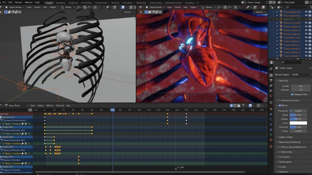Image resolution: width=312 pixels, height=175 pixels.
Task: Expand the Heart.007 outliner row
Action: coord(277,19)
